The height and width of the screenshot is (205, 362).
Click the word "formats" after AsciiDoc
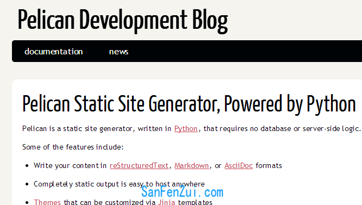(x=269, y=165)
